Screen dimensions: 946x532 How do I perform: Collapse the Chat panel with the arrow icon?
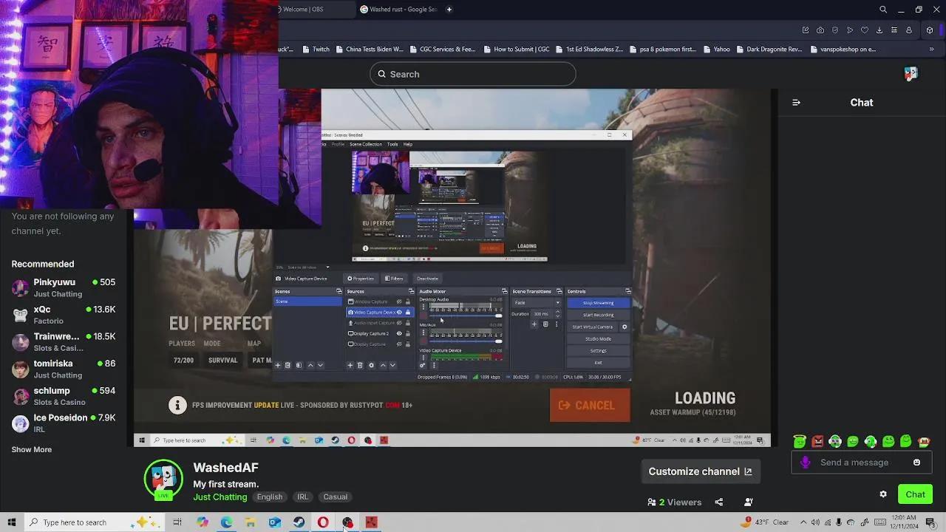(796, 103)
